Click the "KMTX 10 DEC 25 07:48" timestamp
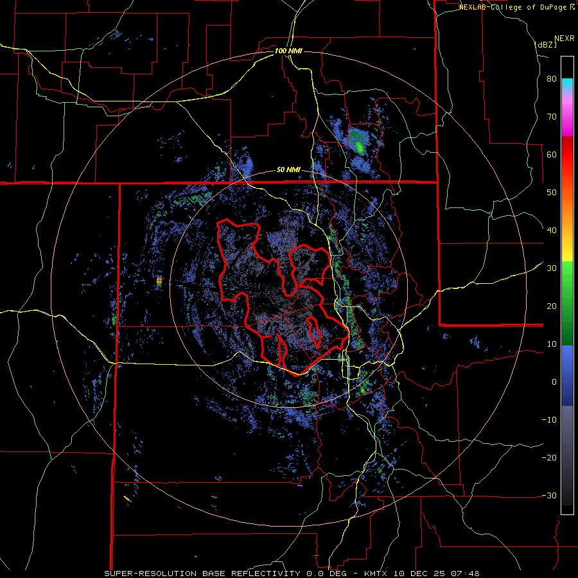 (422, 574)
